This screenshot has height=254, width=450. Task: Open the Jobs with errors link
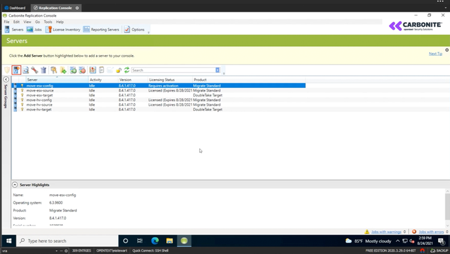tap(431, 232)
